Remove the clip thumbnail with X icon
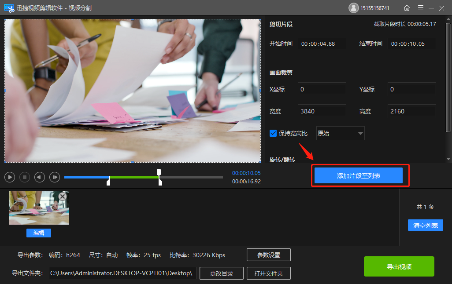Screen dimensions: 452x284 (x=63, y=196)
